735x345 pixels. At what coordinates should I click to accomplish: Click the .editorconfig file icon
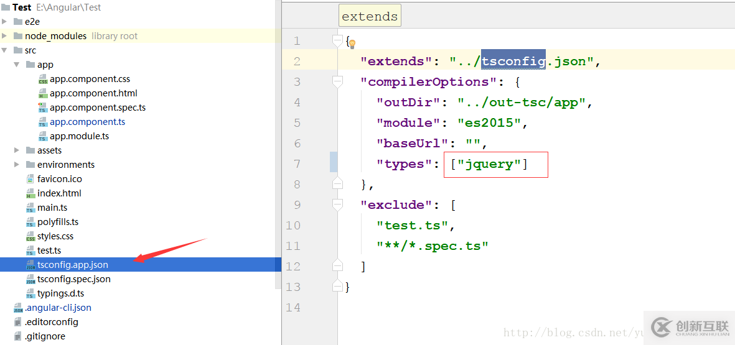tap(18, 322)
